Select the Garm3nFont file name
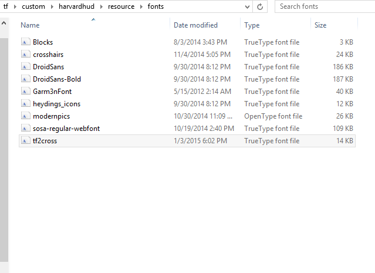The image size is (375, 273). [52, 92]
